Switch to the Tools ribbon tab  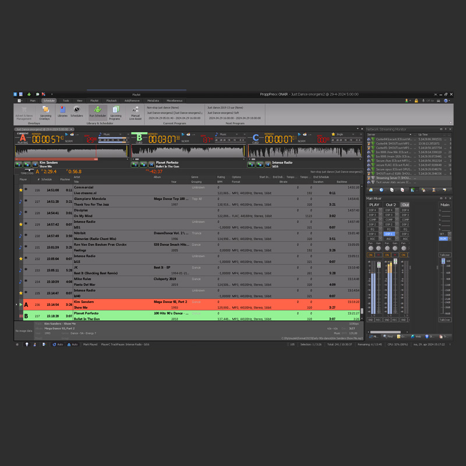66,100
